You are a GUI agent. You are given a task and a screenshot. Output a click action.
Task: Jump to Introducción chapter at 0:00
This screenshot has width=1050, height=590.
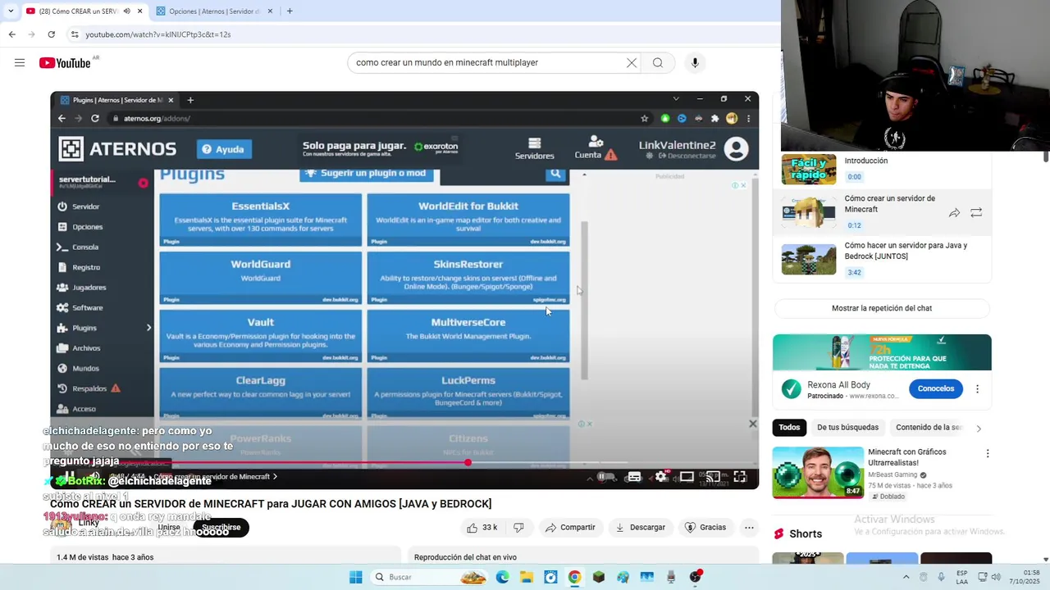pyautogui.click(x=882, y=169)
